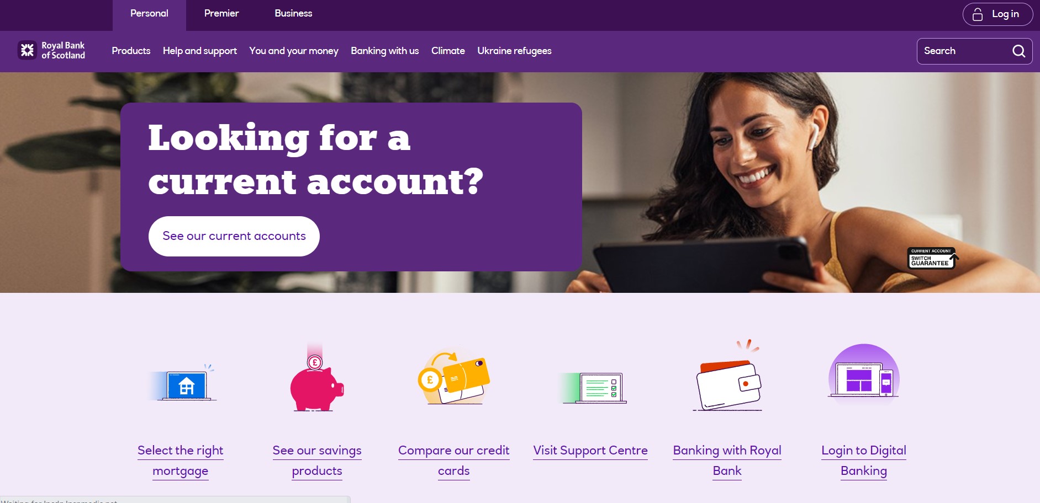Switch to the Business tab
Viewport: 1040px width, 503px height.
point(293,14)
